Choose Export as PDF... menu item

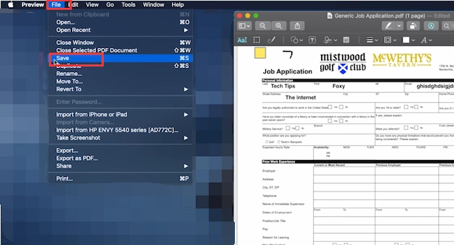click(119, 158)
